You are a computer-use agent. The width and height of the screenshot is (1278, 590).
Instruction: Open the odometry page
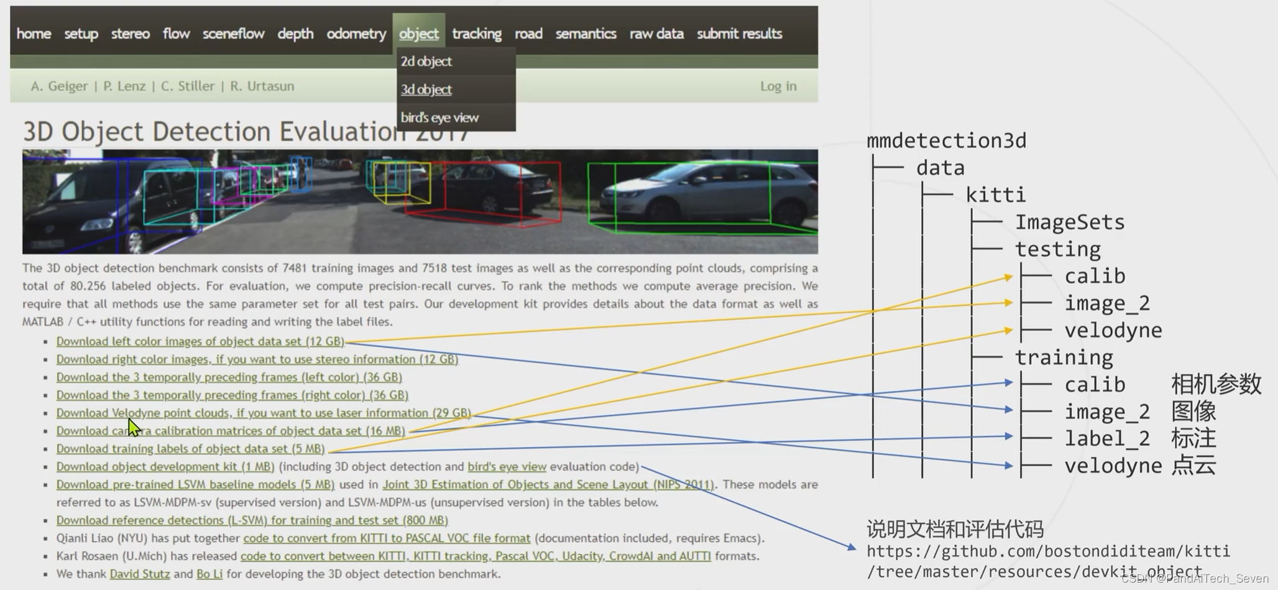pos(356,34)
